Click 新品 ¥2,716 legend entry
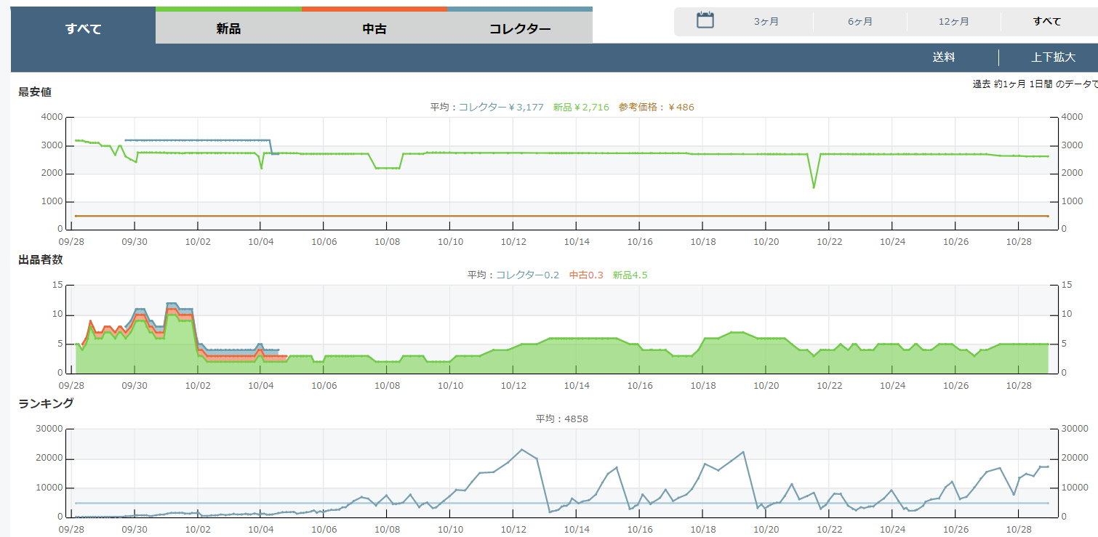 point(580,108)
